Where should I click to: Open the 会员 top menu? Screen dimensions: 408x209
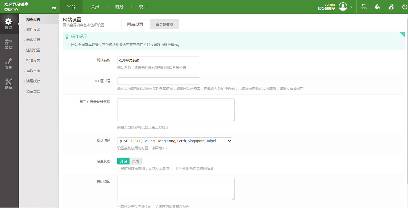pos(95,7)
